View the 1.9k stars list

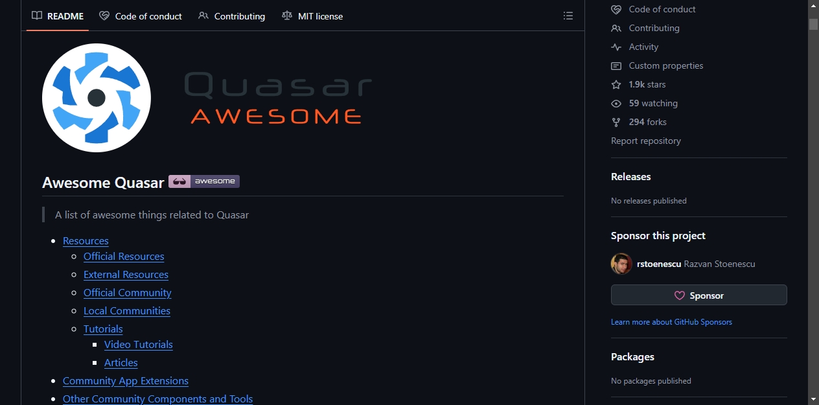(x=647, y=84)
